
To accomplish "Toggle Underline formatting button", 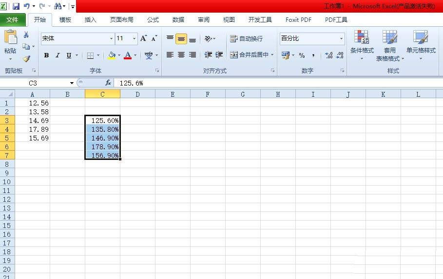I will [x=69, y=55].
